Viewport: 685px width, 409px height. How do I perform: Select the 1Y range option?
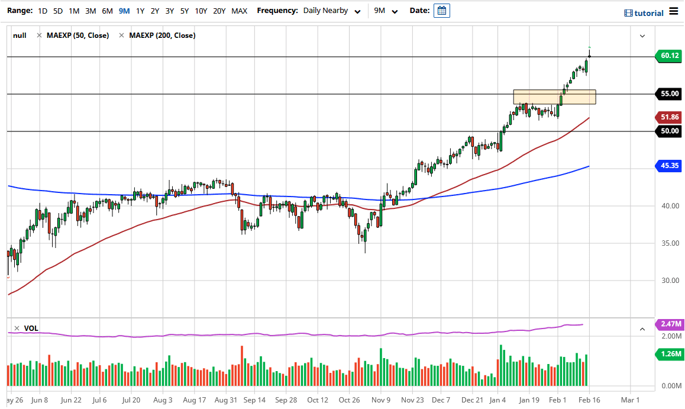(140, 11)
